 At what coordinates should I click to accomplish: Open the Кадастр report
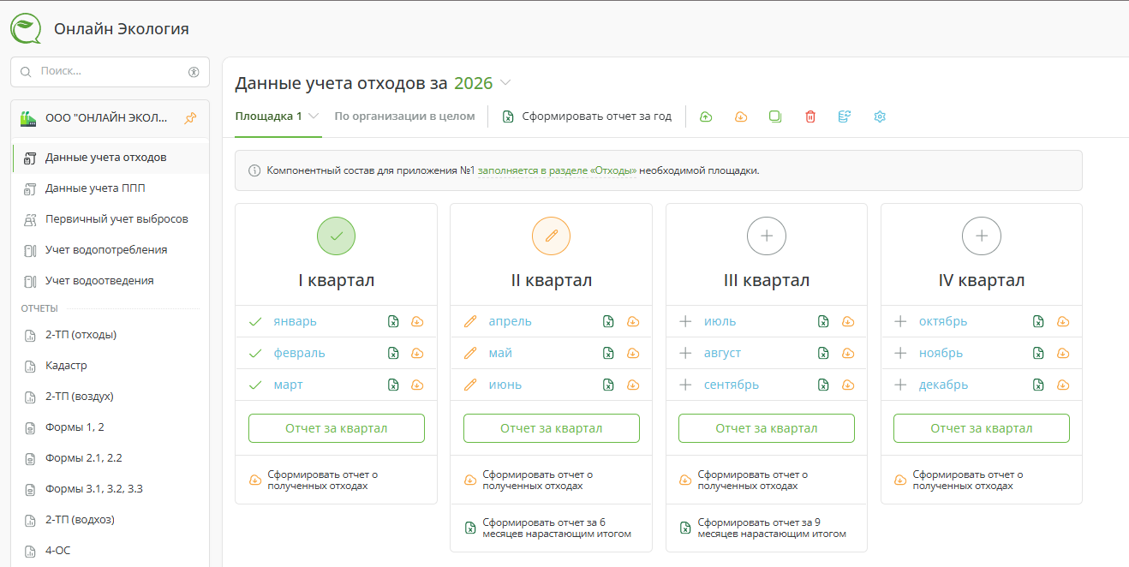tap(110, 366)
